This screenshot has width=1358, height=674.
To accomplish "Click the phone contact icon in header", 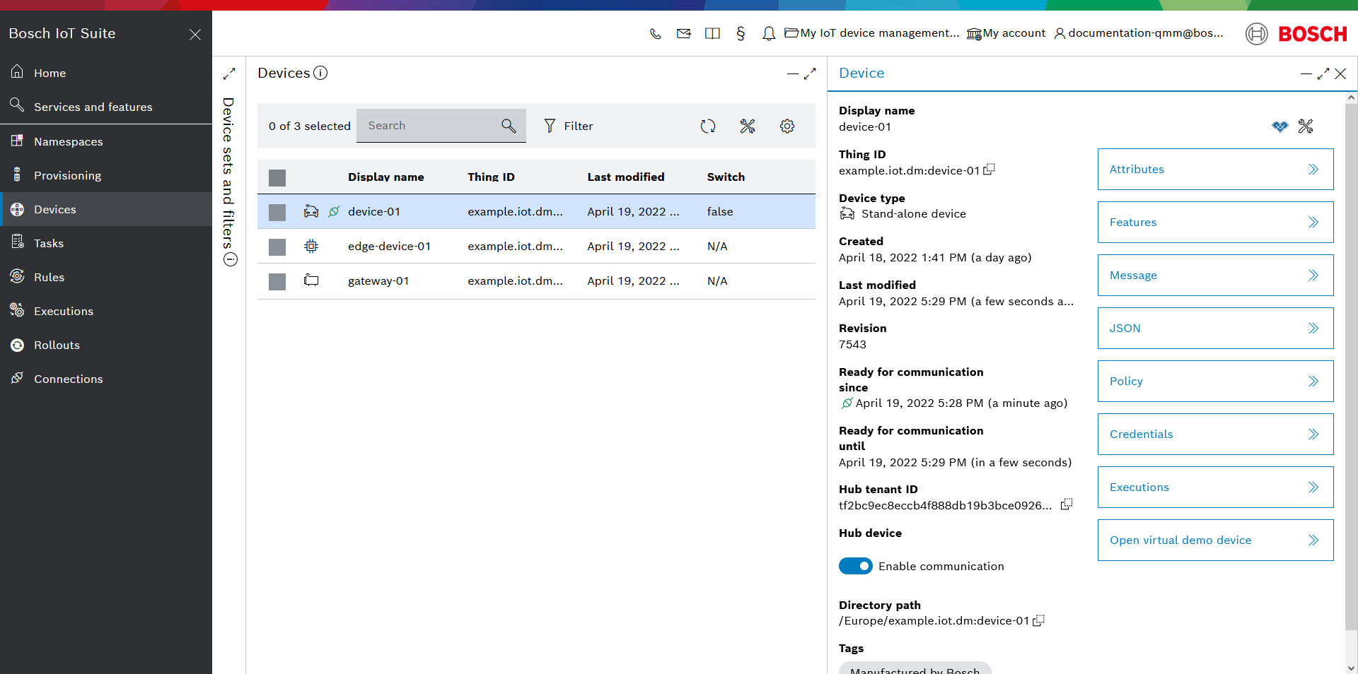I will coord(656,33).
